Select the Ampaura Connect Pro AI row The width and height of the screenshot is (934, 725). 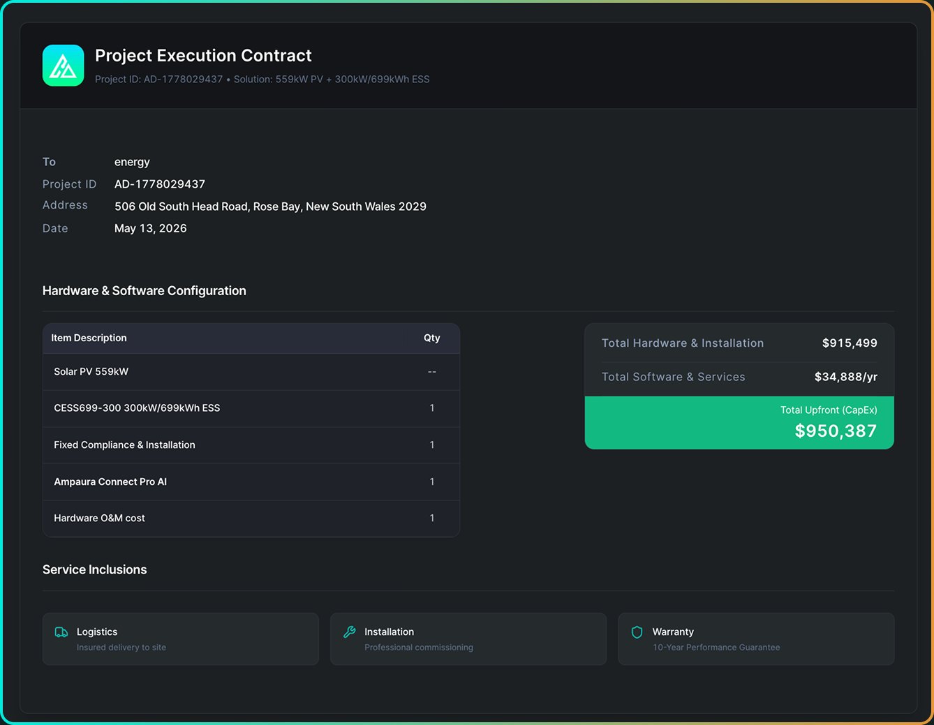pos(251,481)
